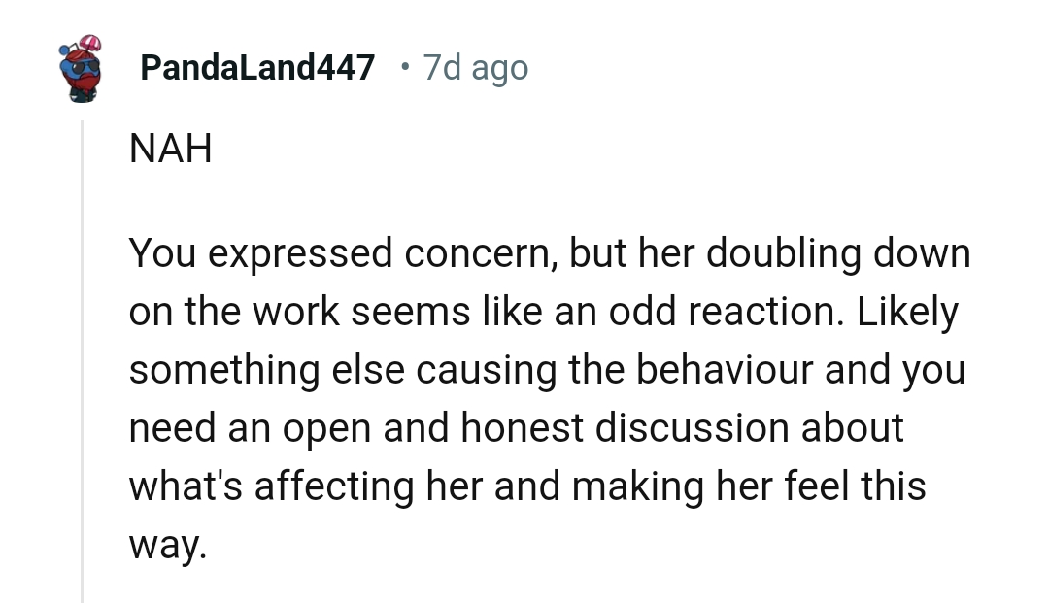Screen dimensions: 1049x603
Task: Click the sunglasses on the Snoo avatar
Action: (85, 66)
